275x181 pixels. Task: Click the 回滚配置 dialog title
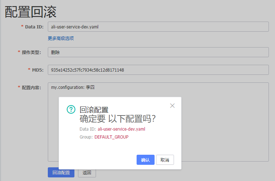(94, 110)
